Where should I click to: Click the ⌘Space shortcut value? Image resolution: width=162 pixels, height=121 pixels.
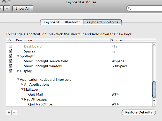pos(118,61)
